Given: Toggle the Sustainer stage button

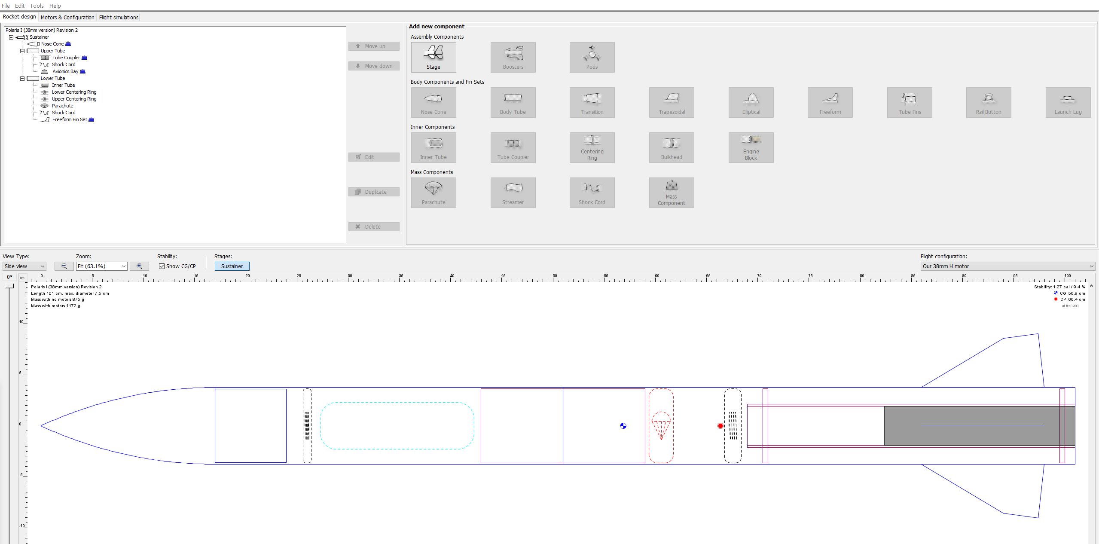Looking at the screenshot, I should tap(232, 266).
